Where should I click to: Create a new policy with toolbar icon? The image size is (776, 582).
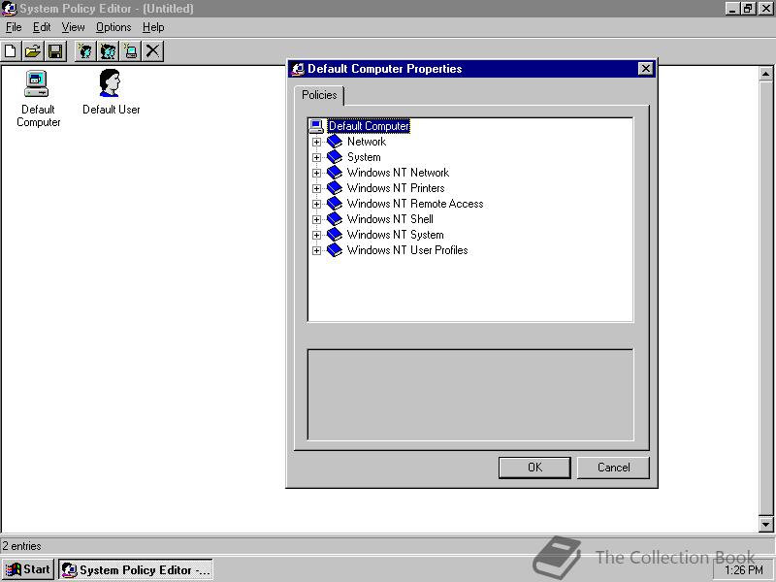(11, 51)
